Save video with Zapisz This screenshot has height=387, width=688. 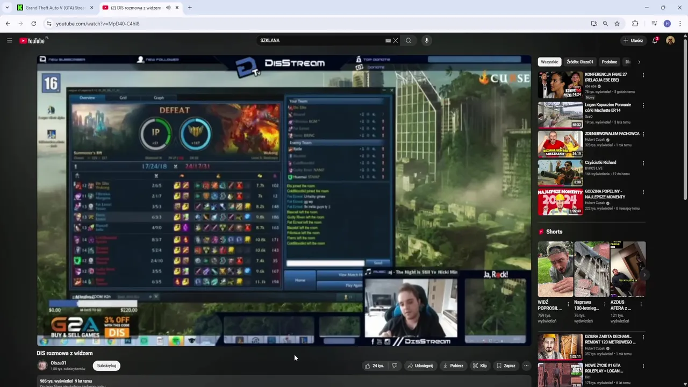tap(506, 365)
